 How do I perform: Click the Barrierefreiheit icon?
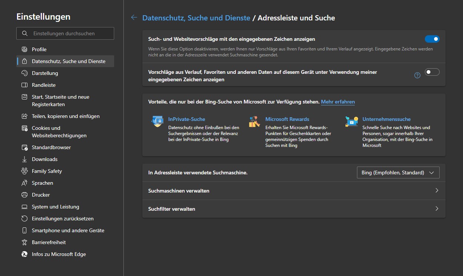pyautogui.click(x=25, y=242)
